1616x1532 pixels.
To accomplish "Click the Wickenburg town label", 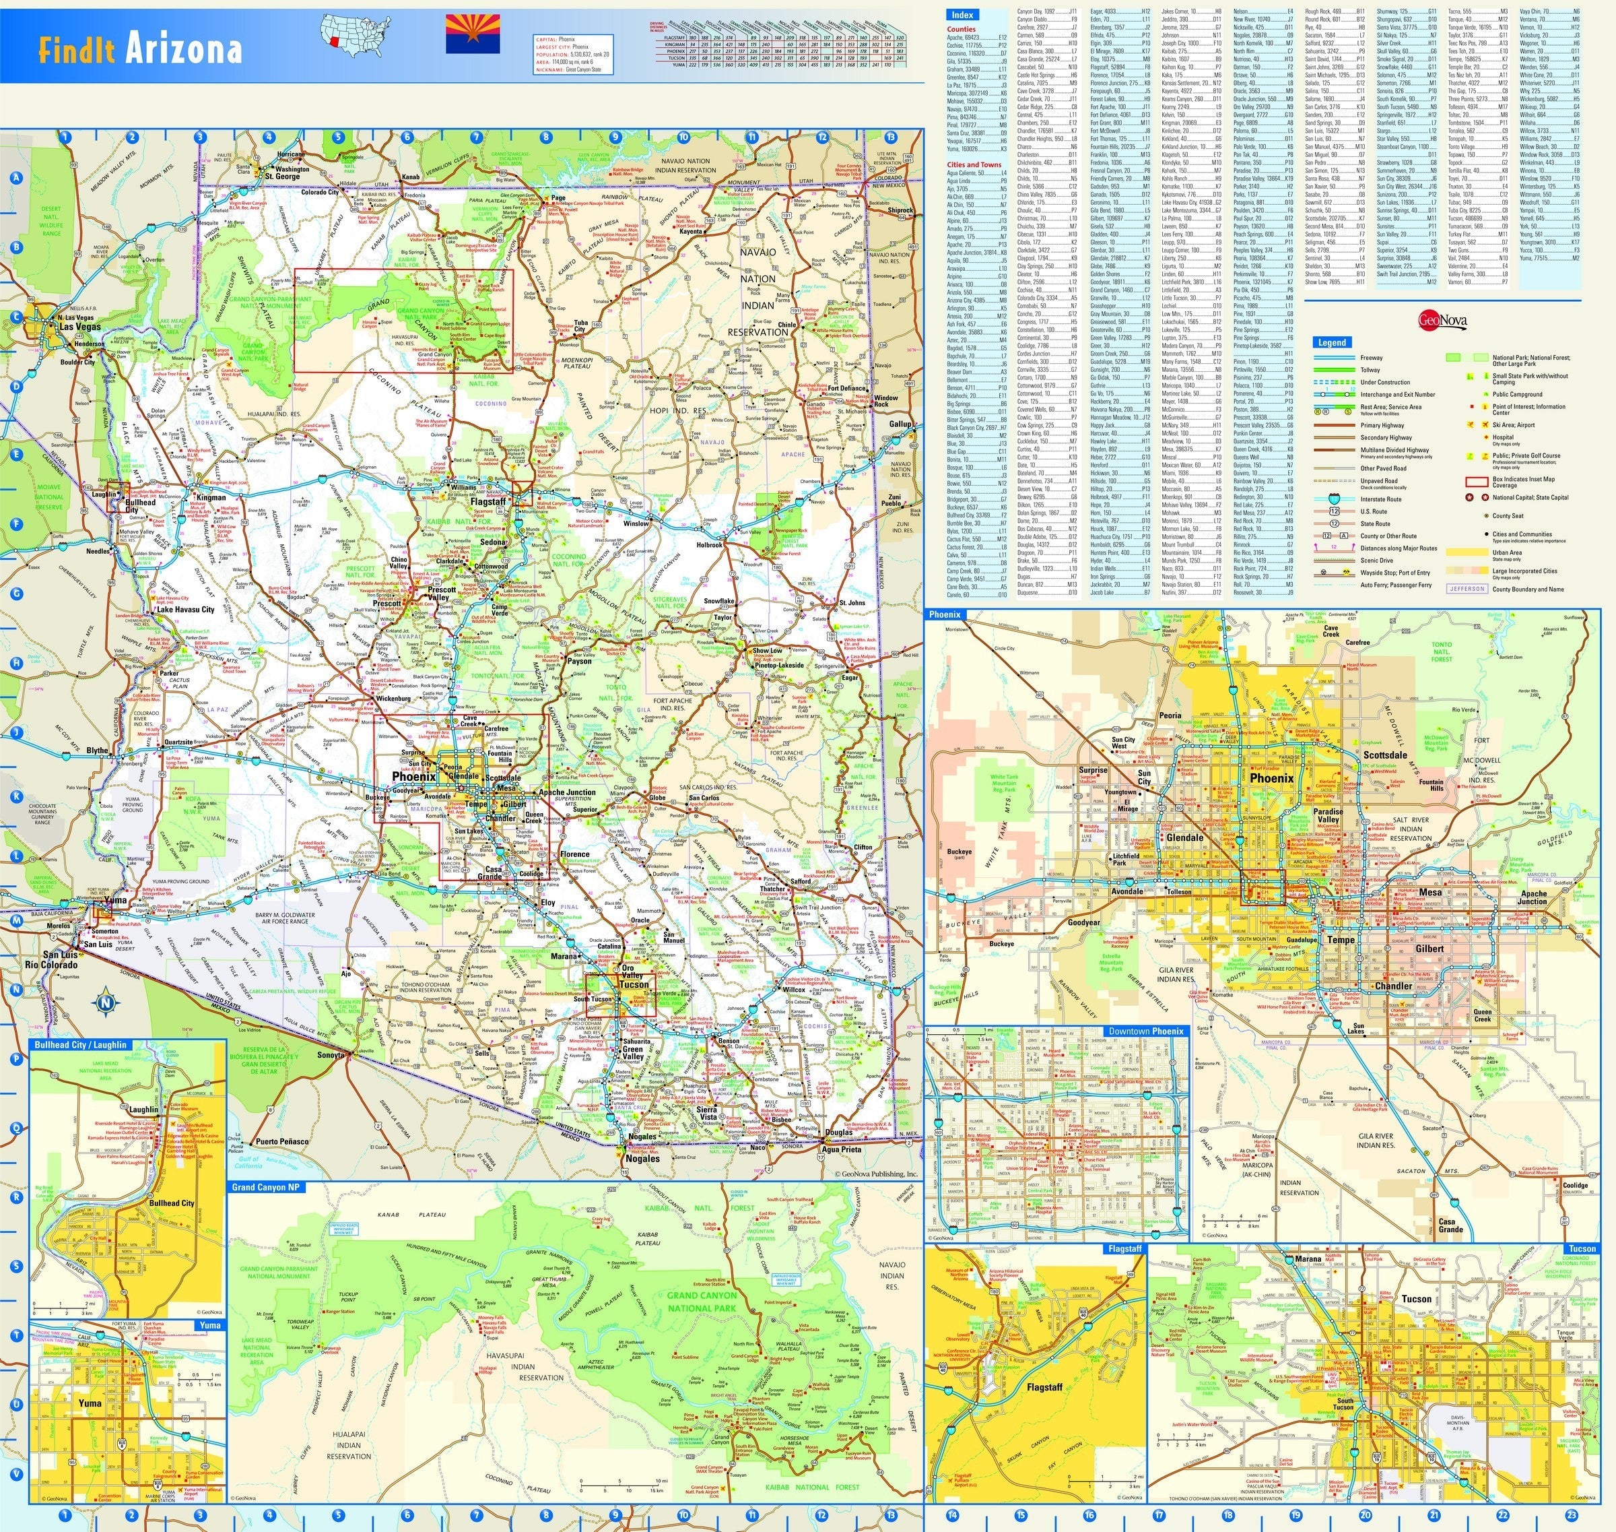I will (x=393, y=699).
